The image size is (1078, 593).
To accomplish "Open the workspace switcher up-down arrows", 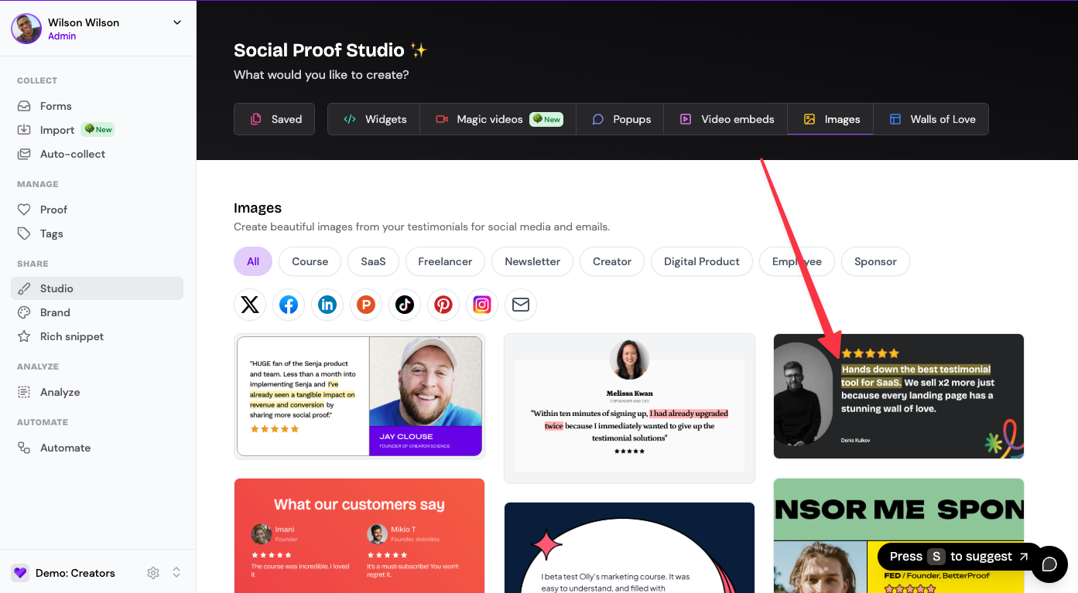I will click(176, 573).
